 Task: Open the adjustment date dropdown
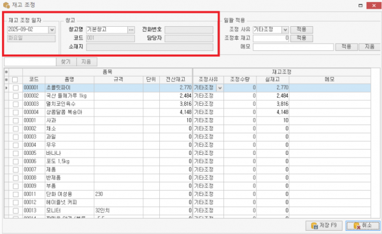(52, 30)
